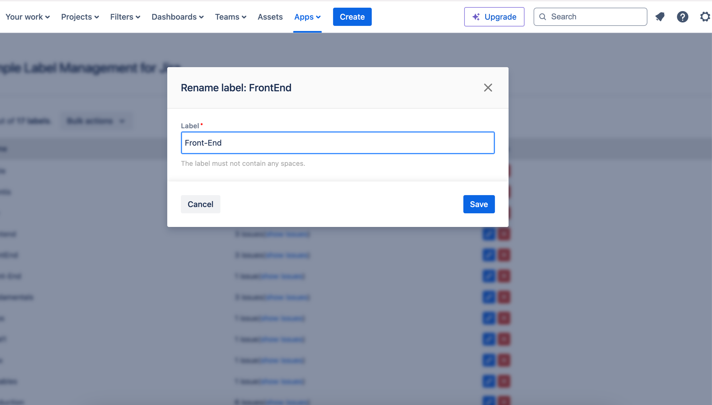Expand the Your work dropdown

pos(28,17)
